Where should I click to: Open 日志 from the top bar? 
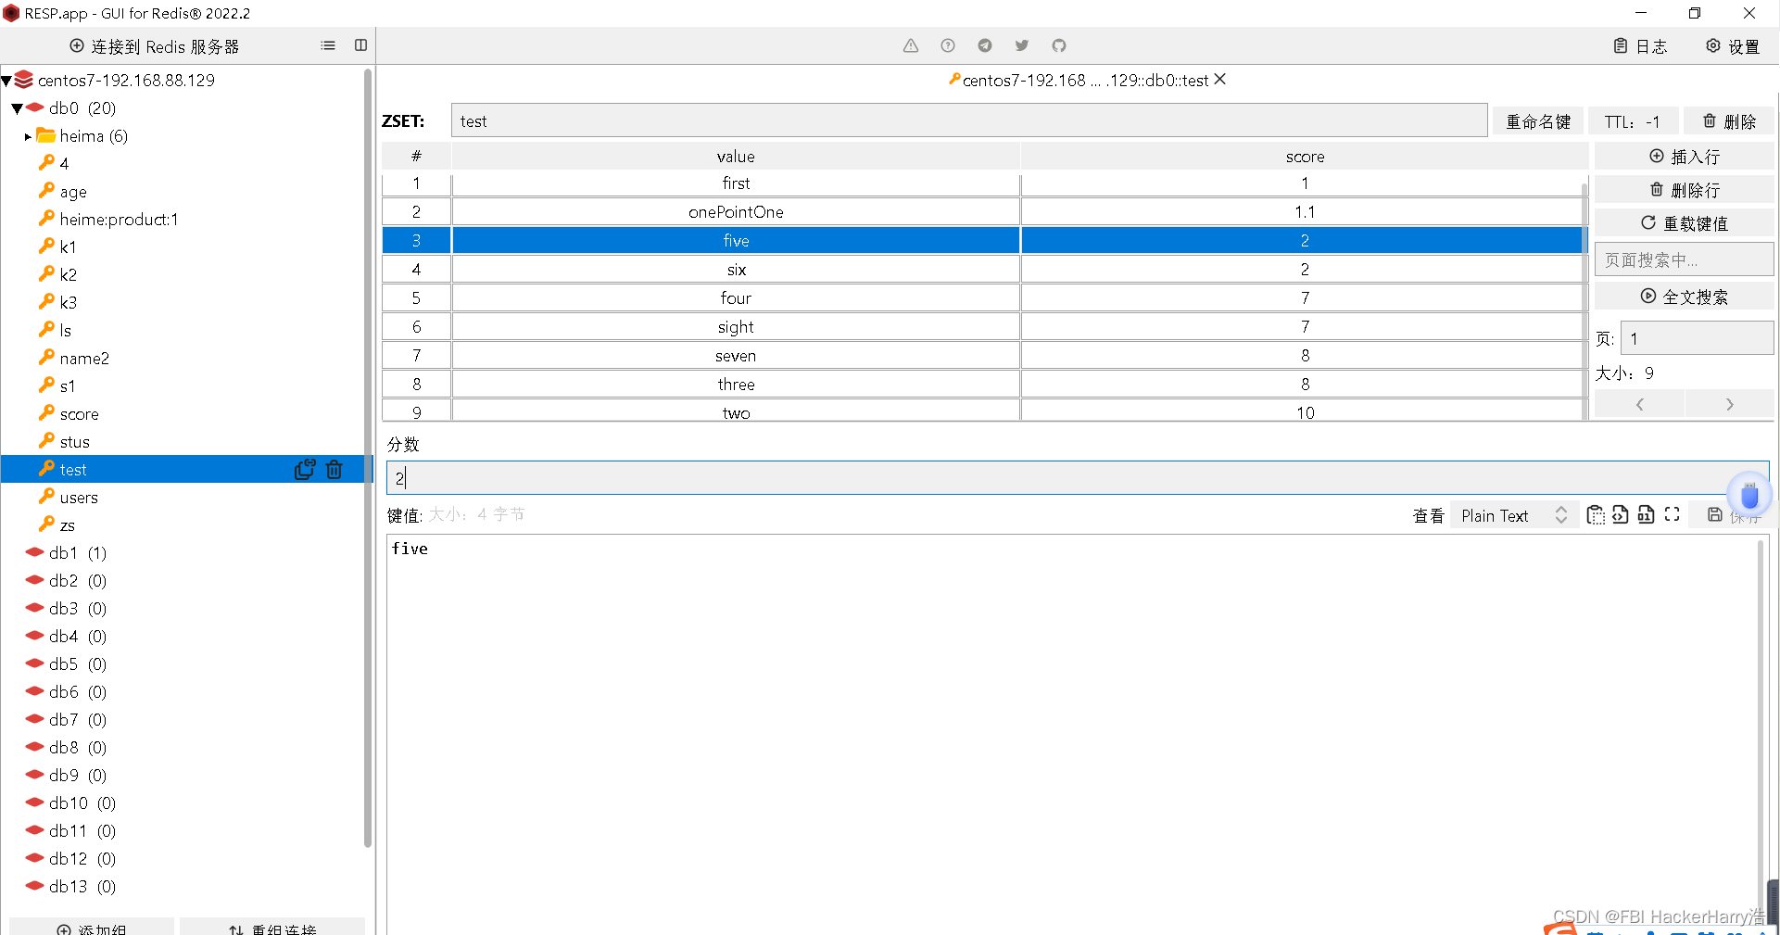coord(1640,45)
